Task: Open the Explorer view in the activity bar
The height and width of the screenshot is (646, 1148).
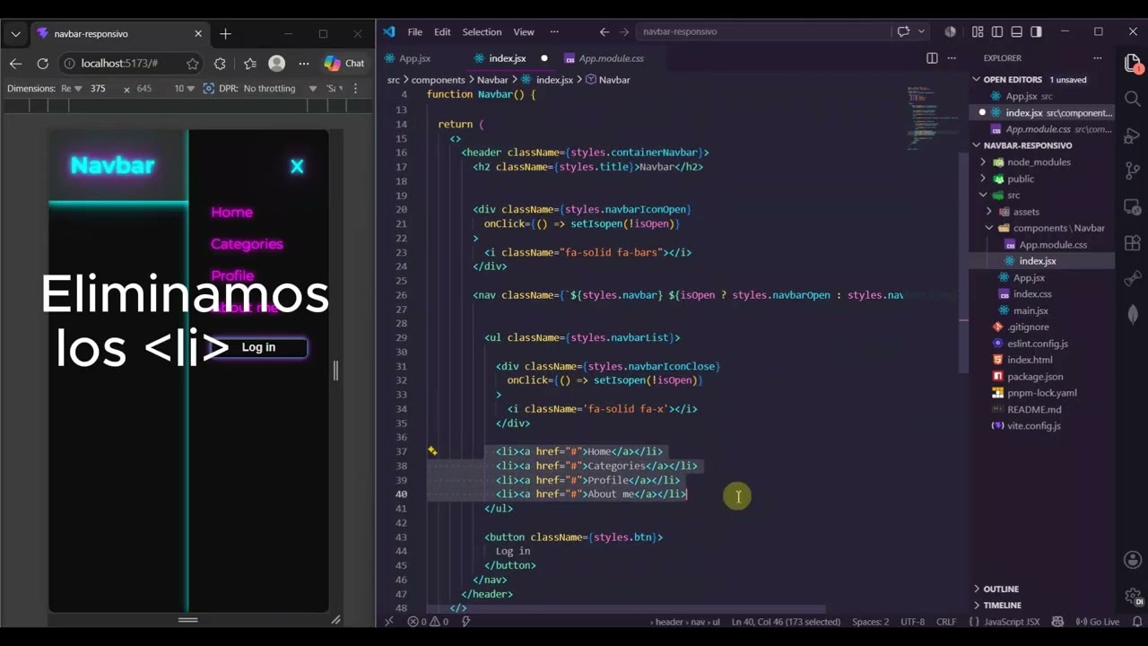Action: click(1133, 64)
